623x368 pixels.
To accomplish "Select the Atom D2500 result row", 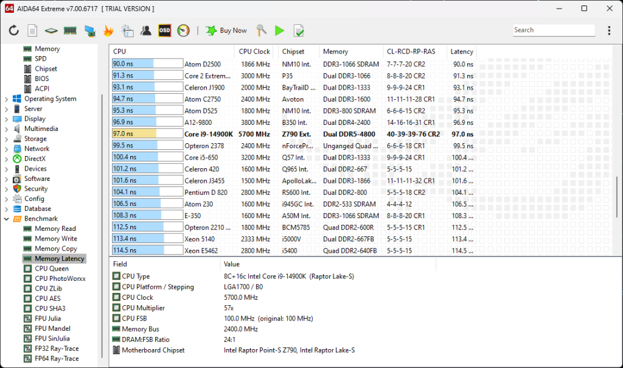I will pyautogui.click(x=293, y=64).
